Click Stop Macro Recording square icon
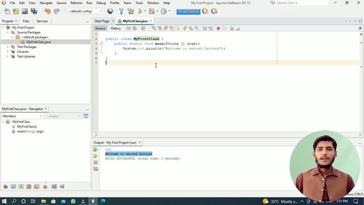 tap(224, 28)
